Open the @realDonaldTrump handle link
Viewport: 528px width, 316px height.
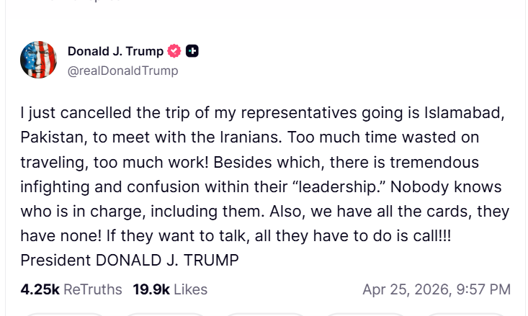122,71
